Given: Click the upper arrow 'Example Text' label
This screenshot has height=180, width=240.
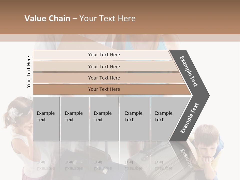Looking at the screenshot, I should [189, 71].
